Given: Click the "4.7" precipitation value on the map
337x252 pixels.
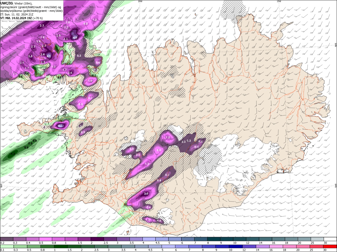Looking at the screenshot, I should coord(60,126).
